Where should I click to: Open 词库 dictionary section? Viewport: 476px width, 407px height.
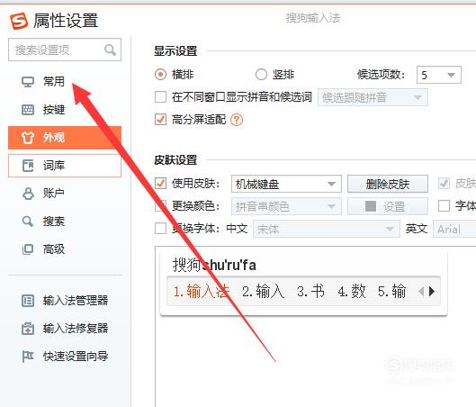65,166
